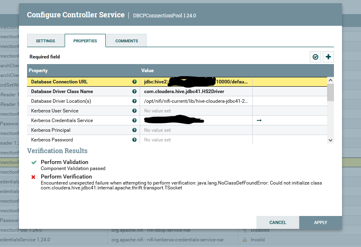The height and width of the screenshot is (247, 361).
Task: Select the Kerberos Principal property name
Action: [x=50, y=130]
